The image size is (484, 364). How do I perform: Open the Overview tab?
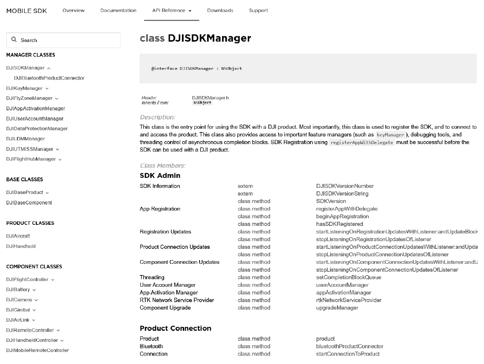[x=74, y=11]
